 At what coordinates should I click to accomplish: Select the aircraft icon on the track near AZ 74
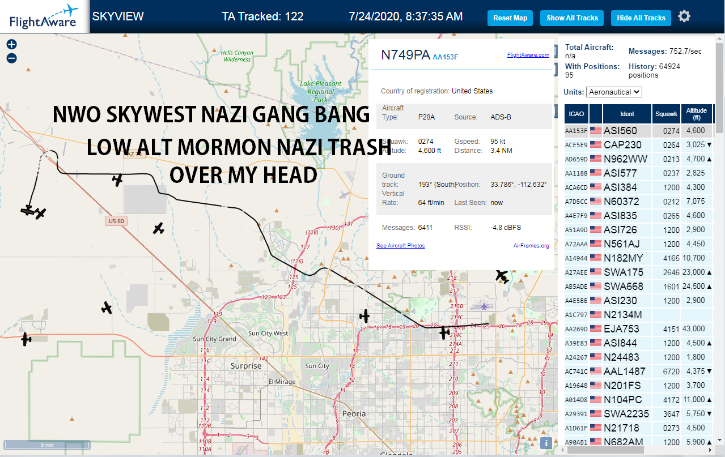tap(117, 180)
